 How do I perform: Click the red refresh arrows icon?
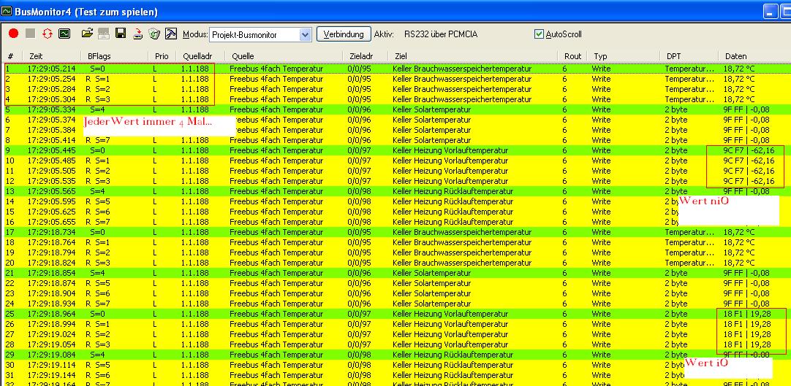click(x=48, y=34)
